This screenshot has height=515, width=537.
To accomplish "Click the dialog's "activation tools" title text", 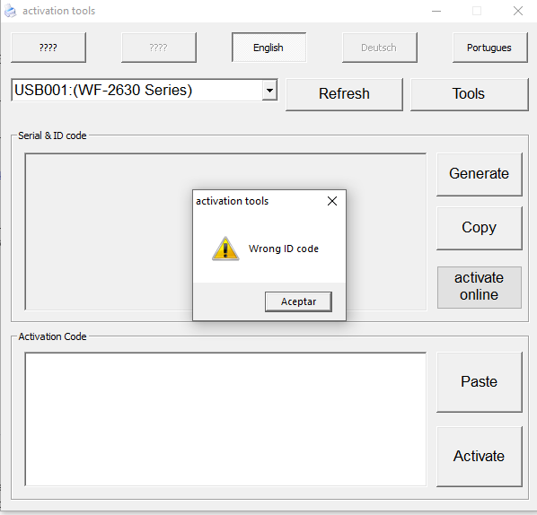I will (x=233, y=201).
